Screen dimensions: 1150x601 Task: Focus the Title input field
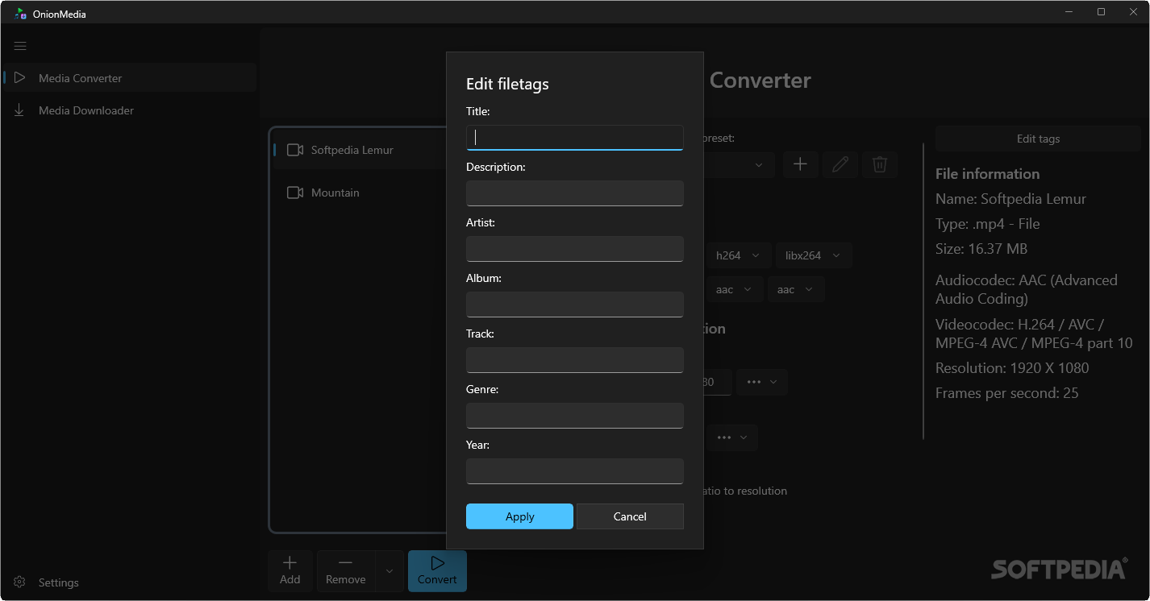tap(575, 138)
